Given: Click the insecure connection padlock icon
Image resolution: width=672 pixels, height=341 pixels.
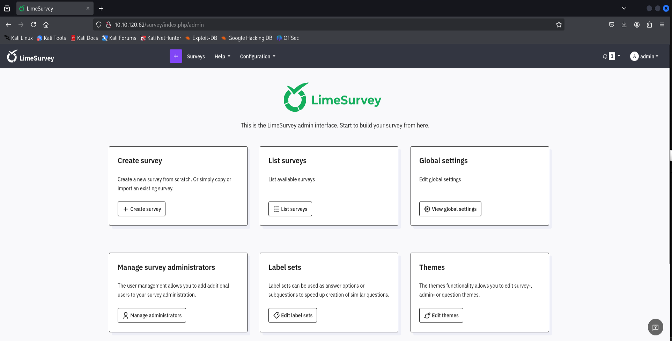Looking at the screenshot, I should (109, 25).
